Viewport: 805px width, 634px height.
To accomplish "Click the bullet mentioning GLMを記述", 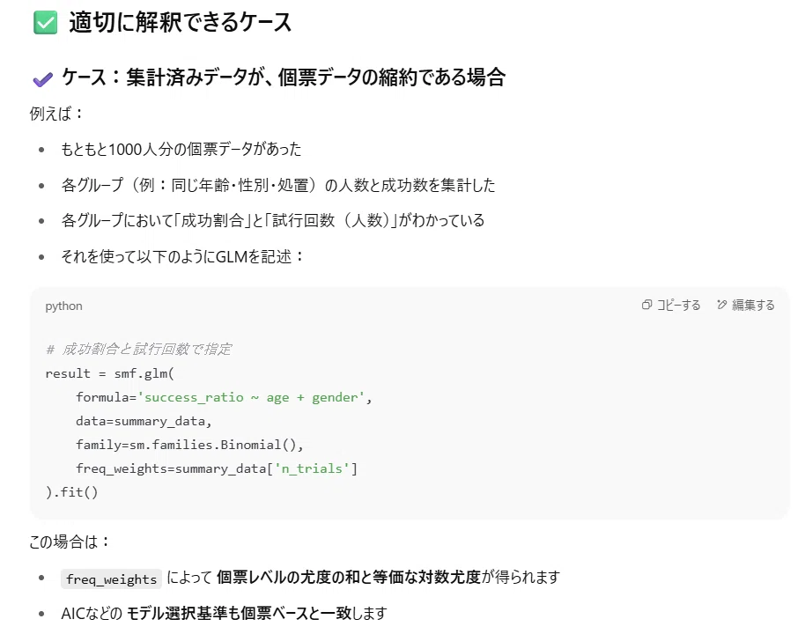I will click(182, 256).
